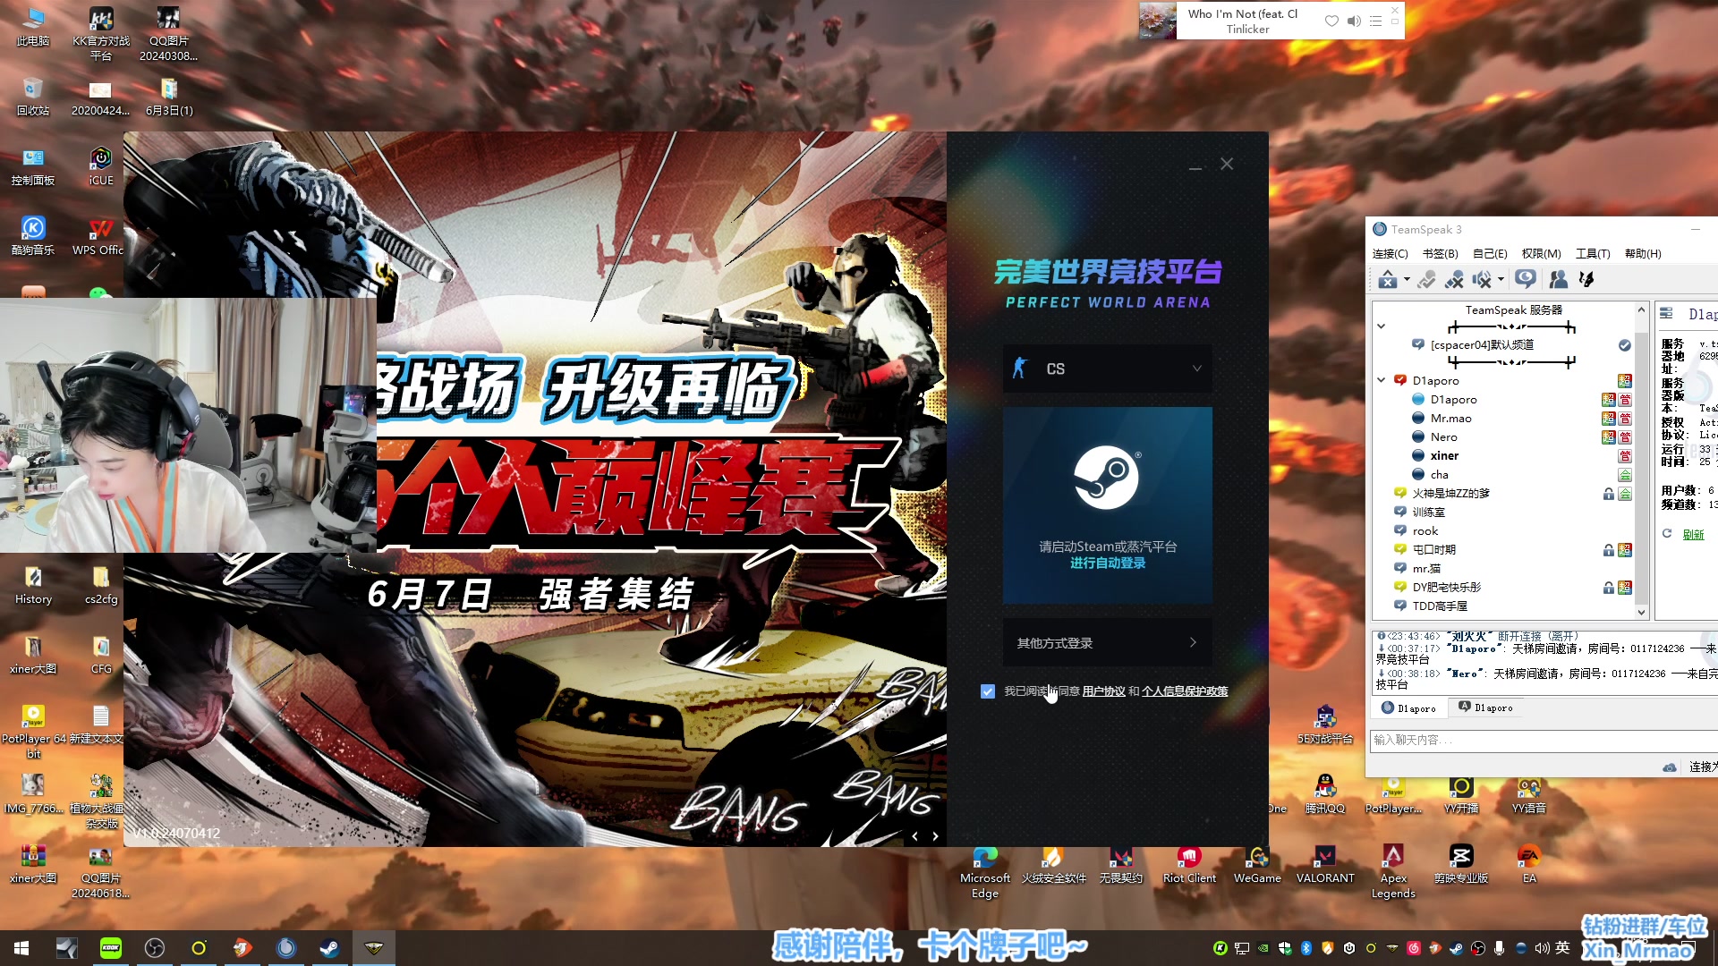Open the 腾讯QQ desktop shortcut
The image size is (1718, 966).
pyautogui.click(x=1325, y=794)
